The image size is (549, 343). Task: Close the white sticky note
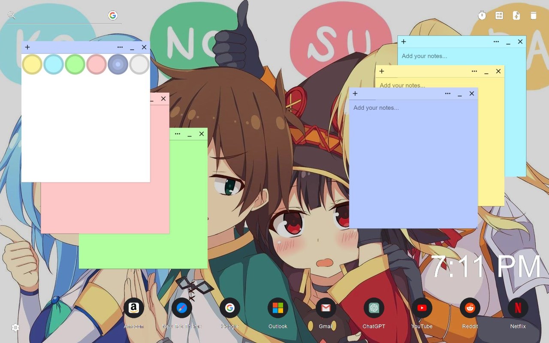pos(144,47)
